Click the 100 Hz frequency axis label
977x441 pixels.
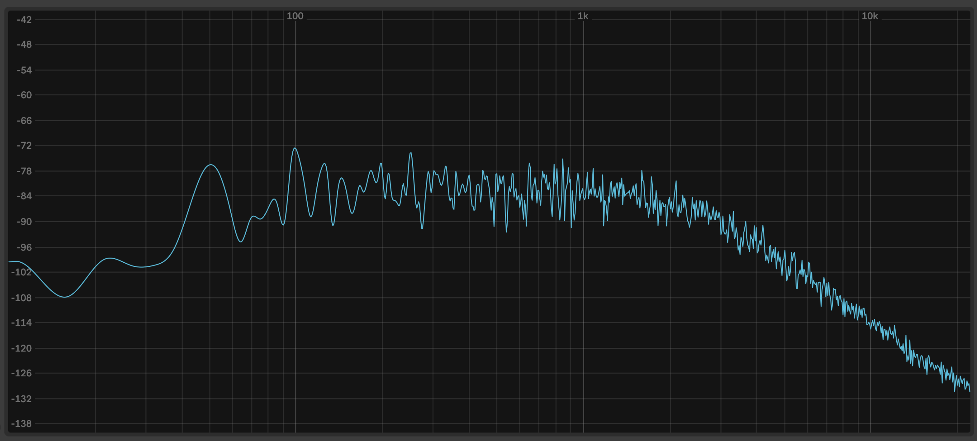pyautogui.click(x=295, y=16)
